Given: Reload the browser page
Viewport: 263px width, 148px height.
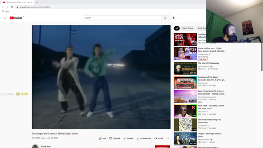Looking at the screenshot, I should pyautogui.click(x=12, y=7).
